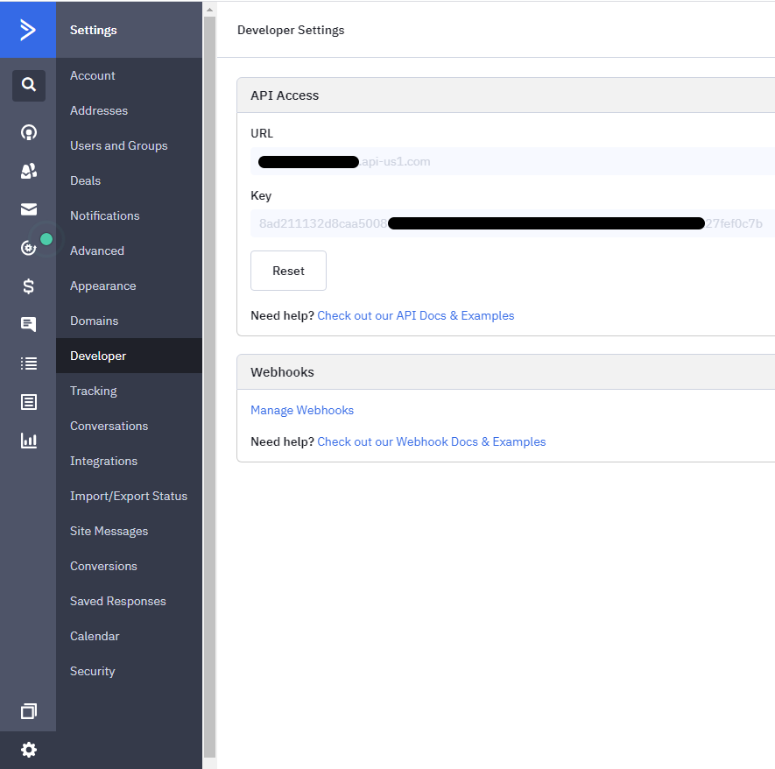The image size is (775, 769).
Task: Select Account in the Settings menu
Action: 93,75
